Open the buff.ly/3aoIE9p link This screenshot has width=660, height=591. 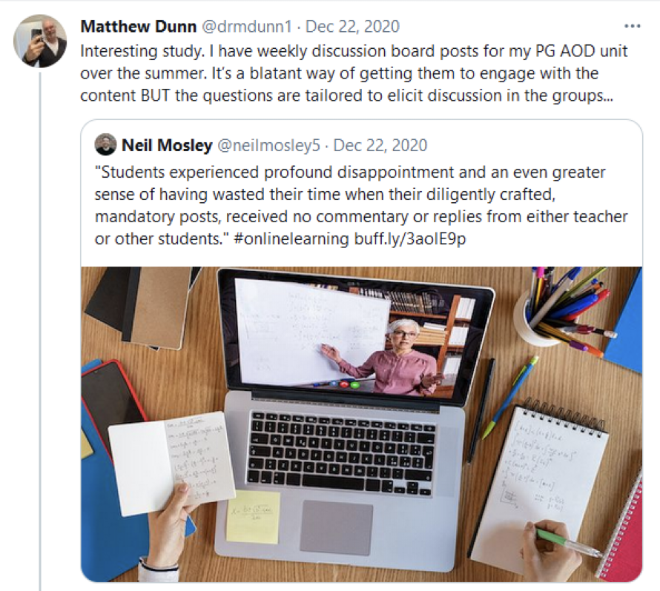(x=410, y=238)
